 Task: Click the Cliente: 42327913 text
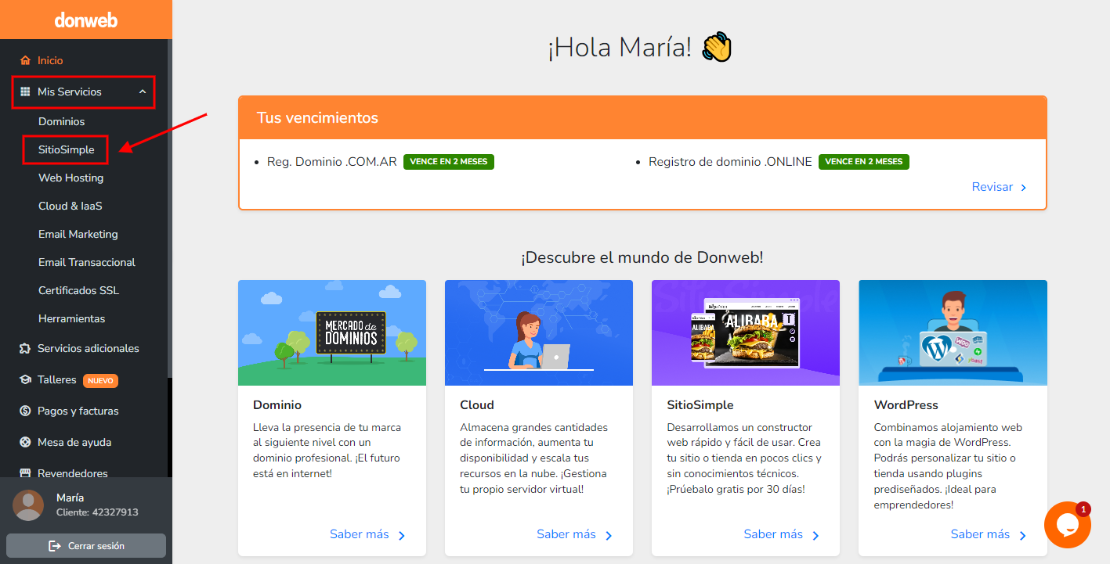97,512
